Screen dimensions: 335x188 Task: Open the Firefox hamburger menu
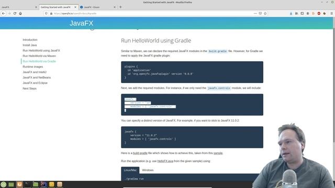click(331, 14)
